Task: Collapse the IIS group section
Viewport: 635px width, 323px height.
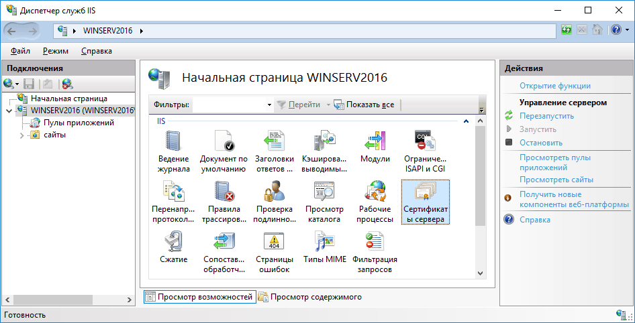Action: [x=467, y=121]
